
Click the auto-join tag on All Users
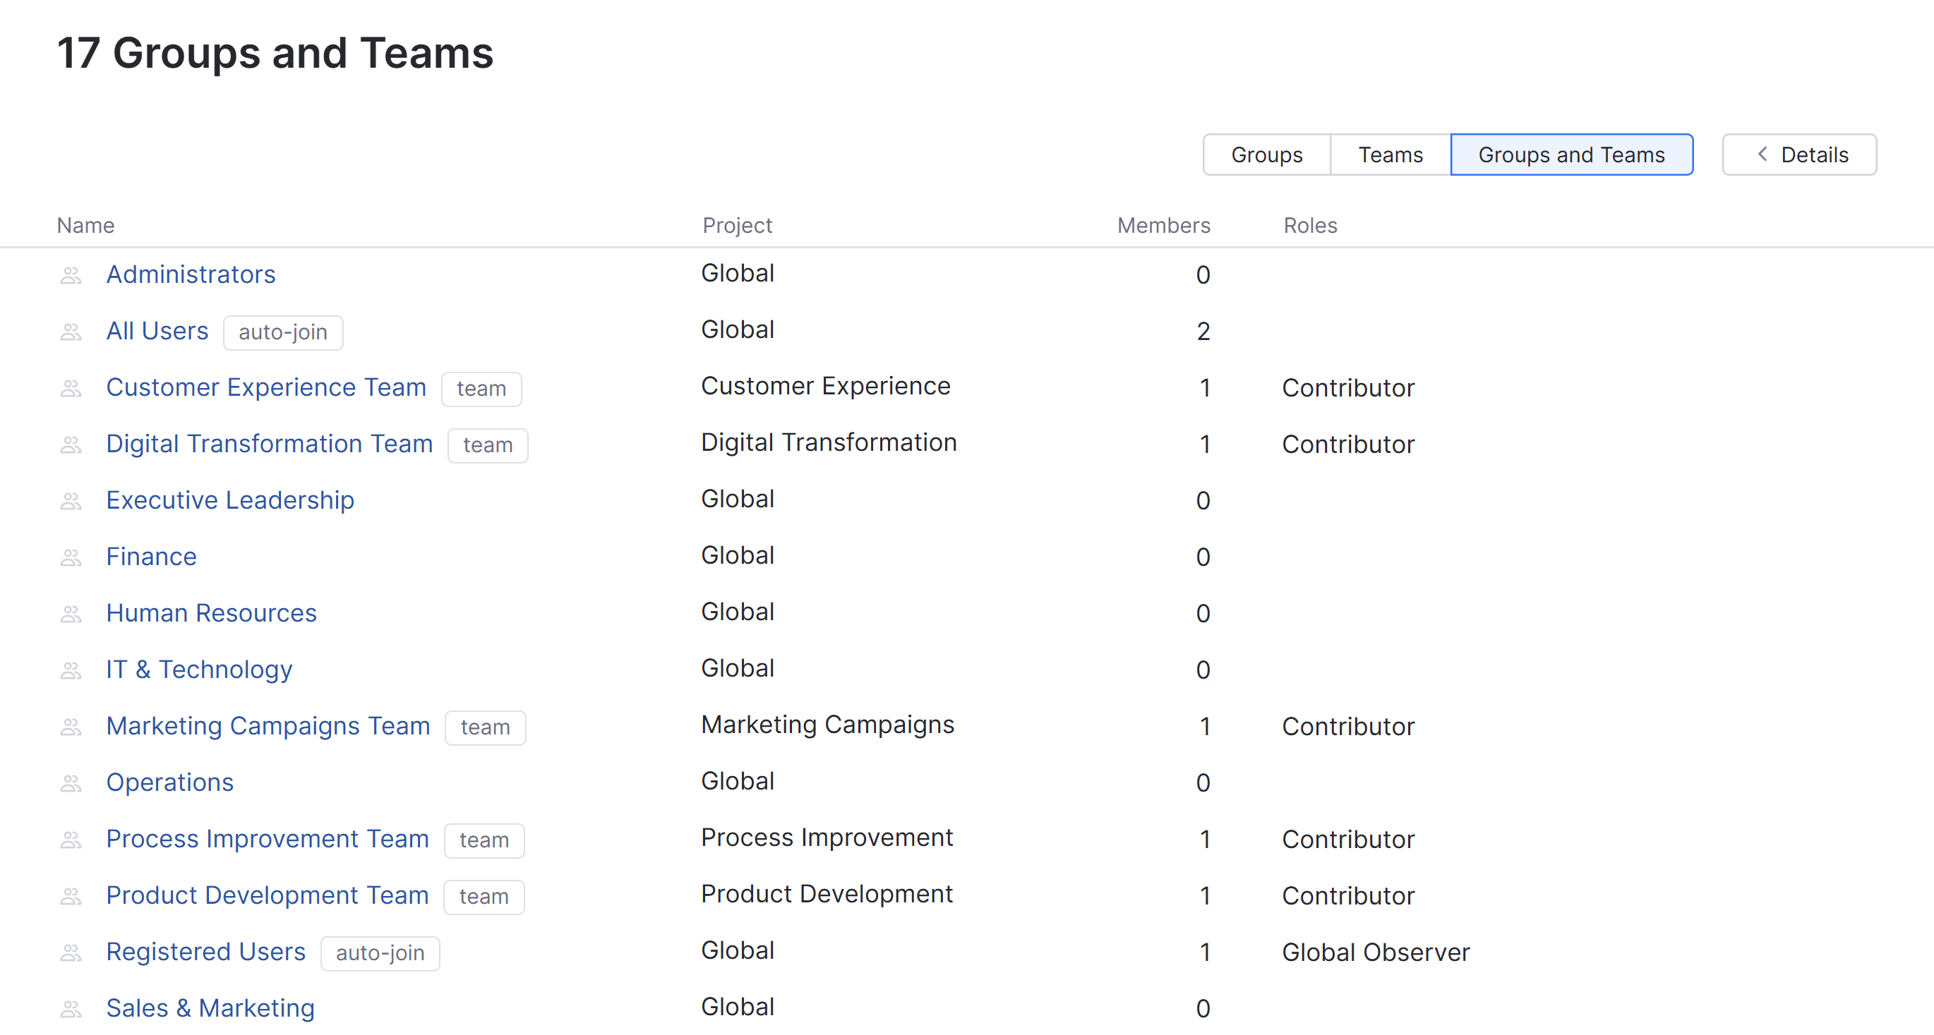coord(282,332)
